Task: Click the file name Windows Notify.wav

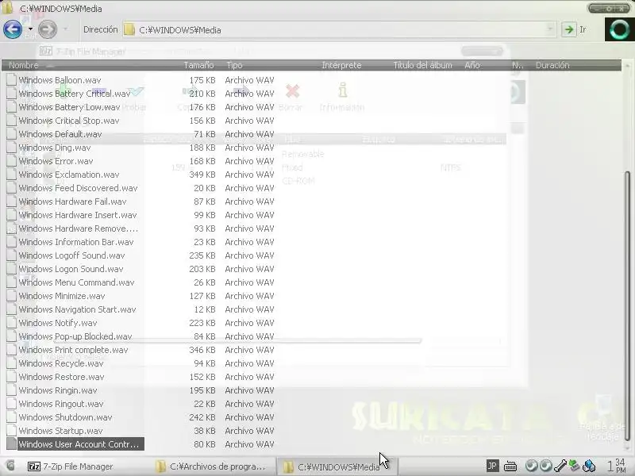Action: click(x=57, y=323)
